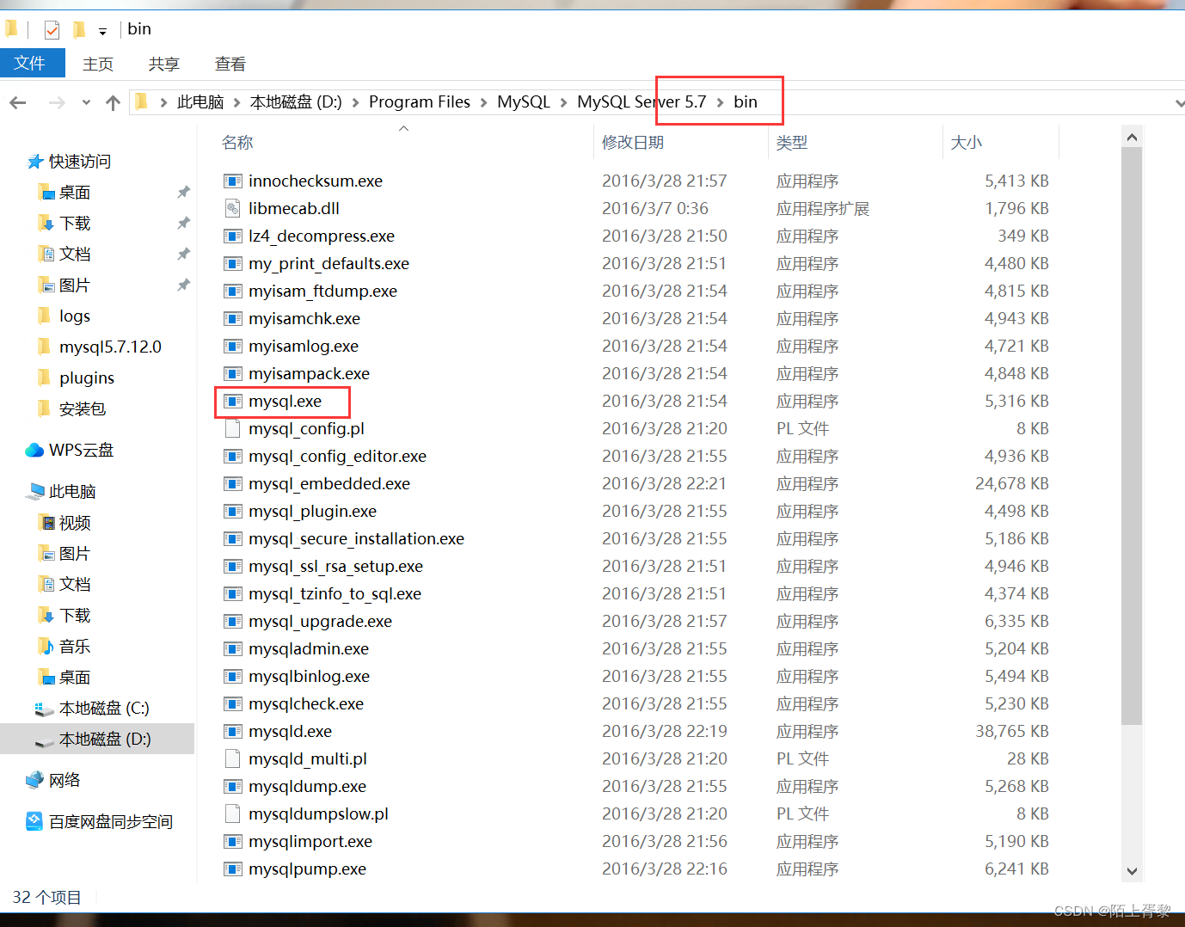Click the scrollbar down arrow
Screen dimensions: 1185x927
coord(1132,870)
